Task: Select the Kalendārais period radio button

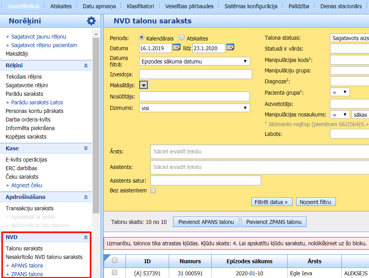Action: [x=142, y=38]
